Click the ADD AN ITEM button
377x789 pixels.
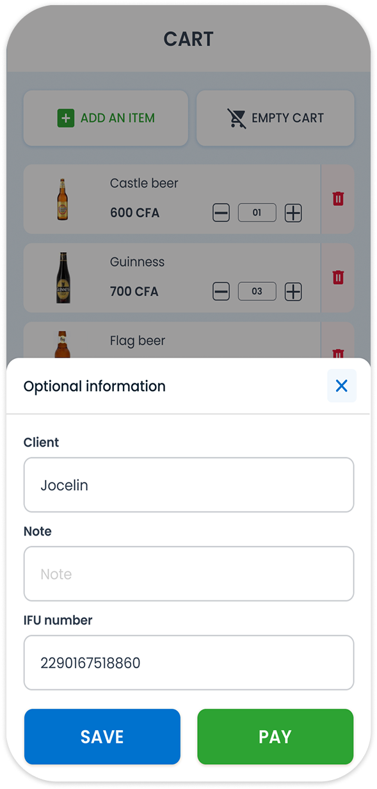[x=106, y=118]
